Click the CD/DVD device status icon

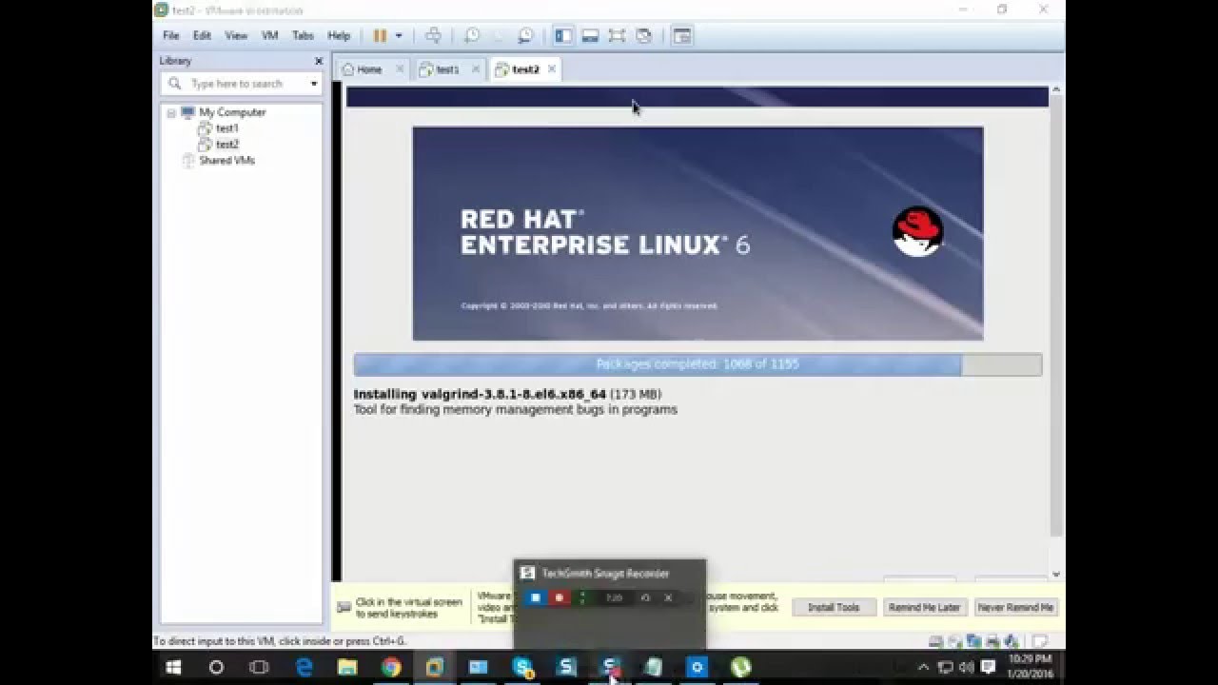pos(955,641)
